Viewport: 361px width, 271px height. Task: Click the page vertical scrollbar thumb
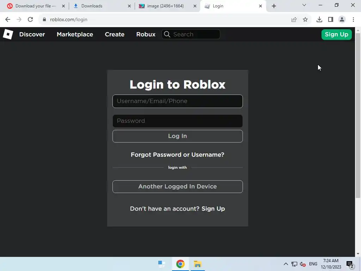358,115
